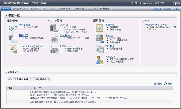Click the アカウント person with lock icon

tap(100, 60)
